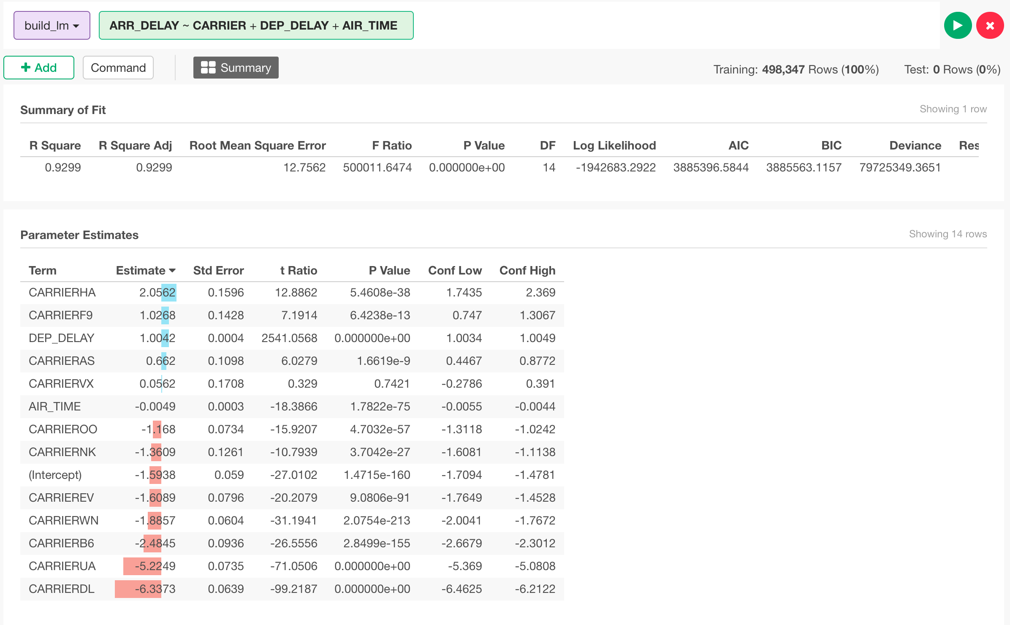Open the build_lm step type dropdown
The height and width of the screenshot is (625, 1010).
click(51, 25)
